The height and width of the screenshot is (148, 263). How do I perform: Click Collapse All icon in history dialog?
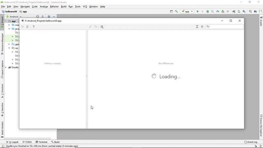pyautogui.click(x=202, y=26)
